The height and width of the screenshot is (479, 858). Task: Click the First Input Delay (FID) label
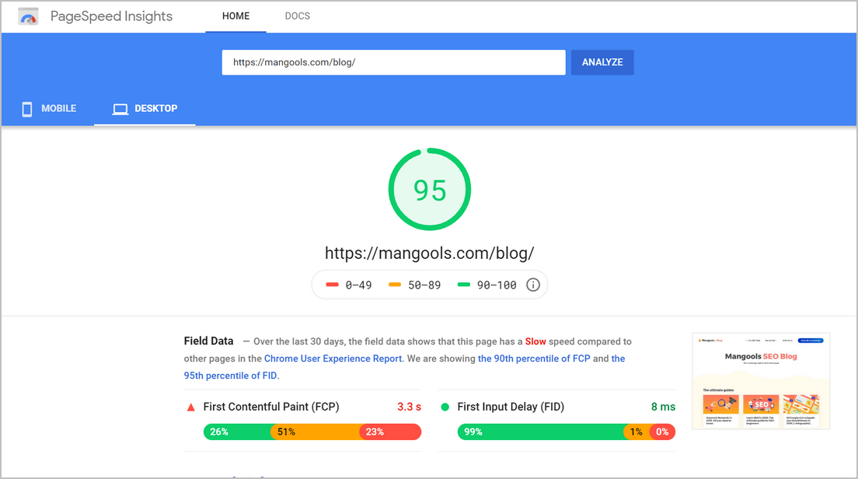(x=511, y=407)
